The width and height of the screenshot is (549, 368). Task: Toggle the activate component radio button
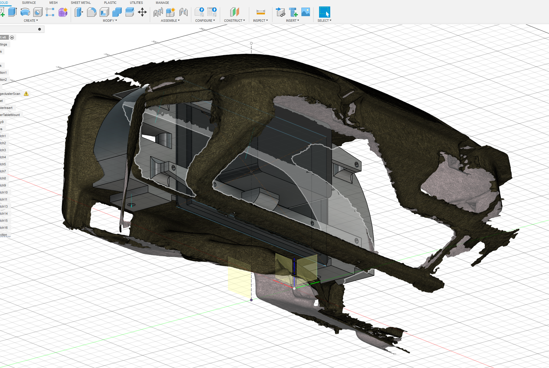12,37
